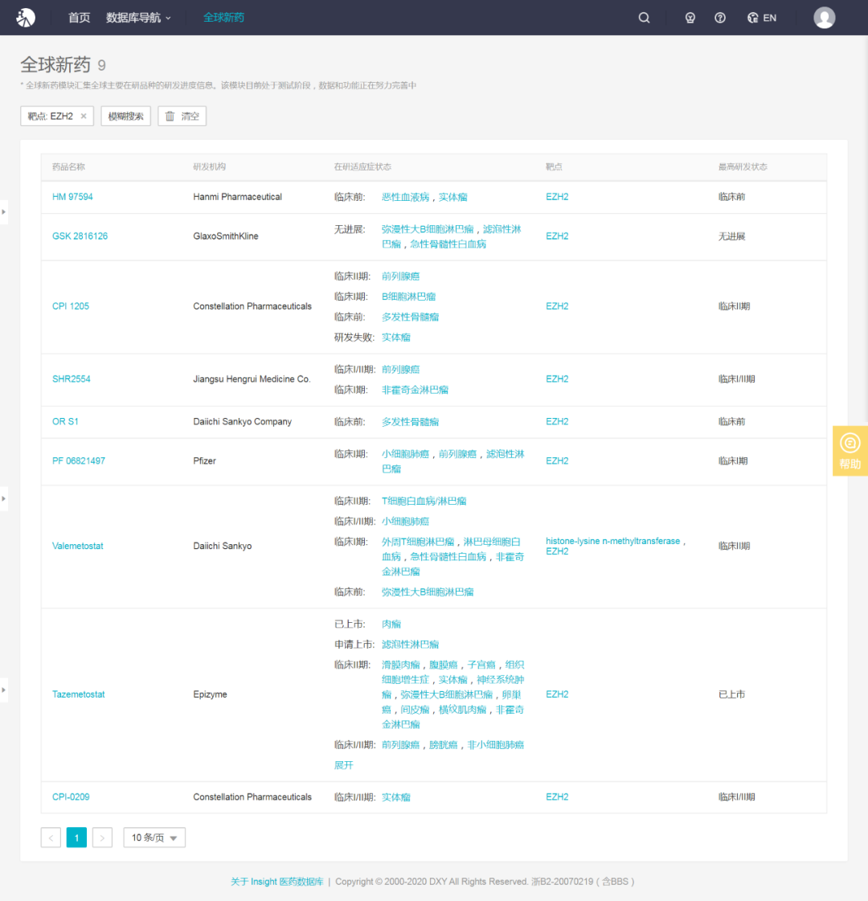
Task: Click 无进展 status in GSK 2816126 row
Action: (731, 236)
